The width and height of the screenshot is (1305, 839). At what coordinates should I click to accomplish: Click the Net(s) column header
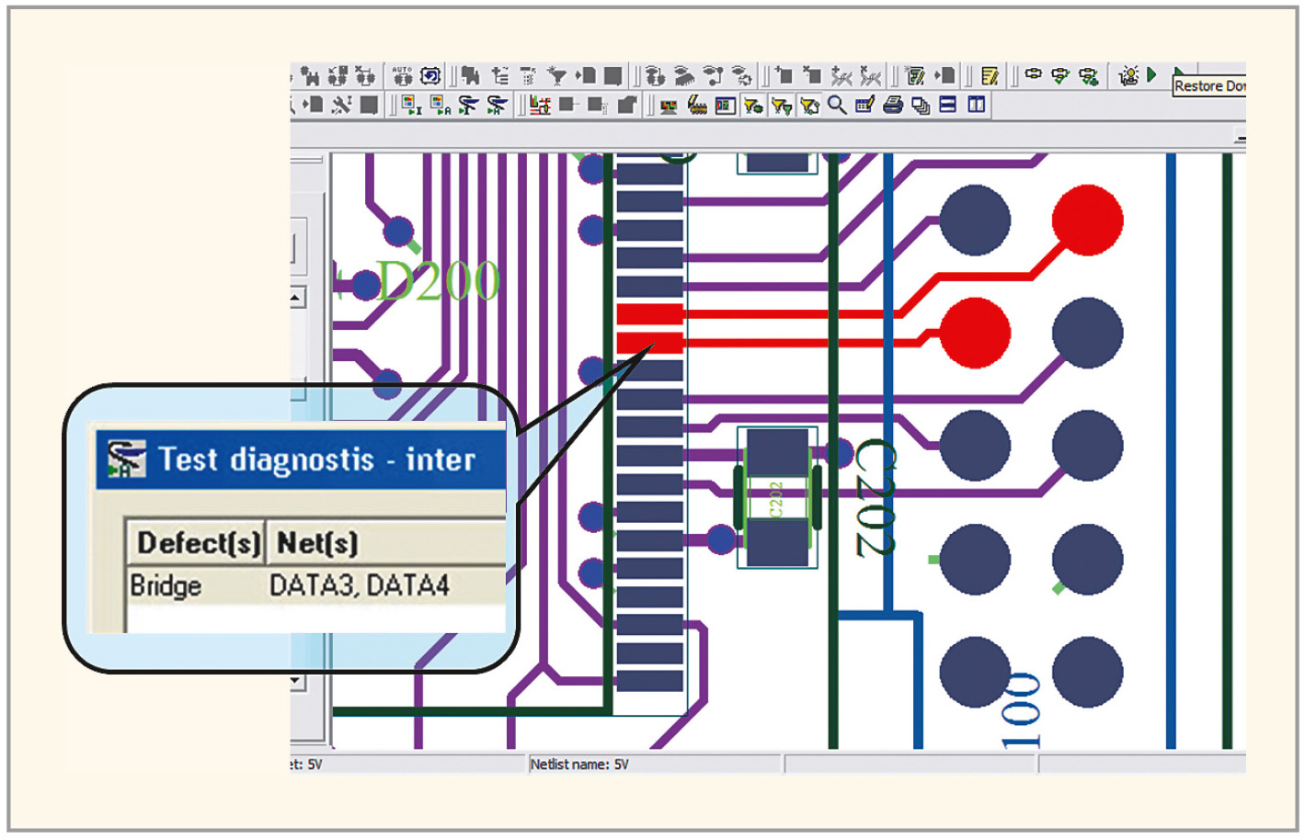pyautogui.click(x=317, y=543)
